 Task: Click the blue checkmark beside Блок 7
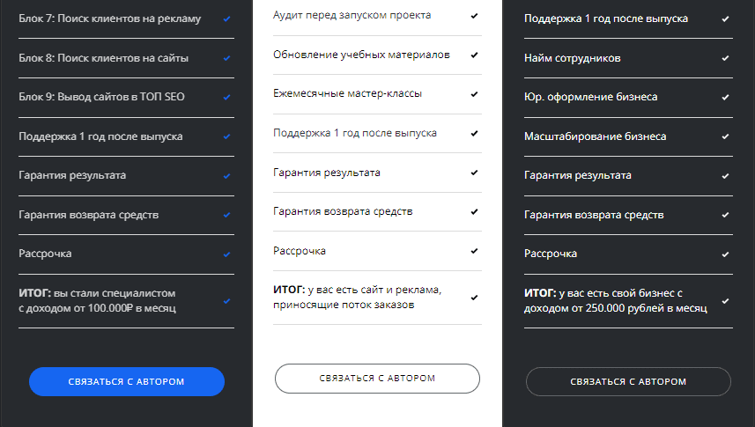pos(227,18)
